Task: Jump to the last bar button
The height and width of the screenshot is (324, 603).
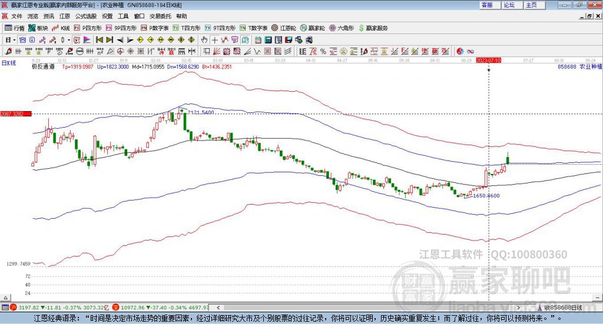Action: 110,40
